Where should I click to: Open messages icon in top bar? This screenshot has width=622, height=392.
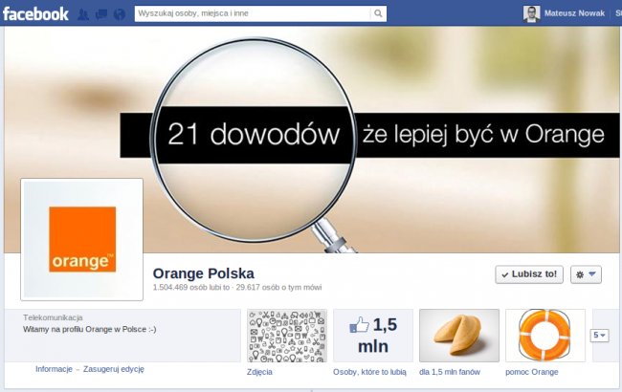[x=101, y=14]
